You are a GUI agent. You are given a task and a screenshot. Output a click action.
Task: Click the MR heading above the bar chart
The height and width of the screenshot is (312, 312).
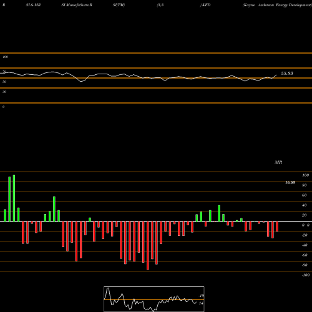click(x=278, y=162)
